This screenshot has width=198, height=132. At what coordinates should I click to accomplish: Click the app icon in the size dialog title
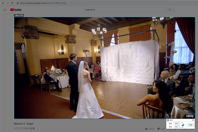[168, 120]
